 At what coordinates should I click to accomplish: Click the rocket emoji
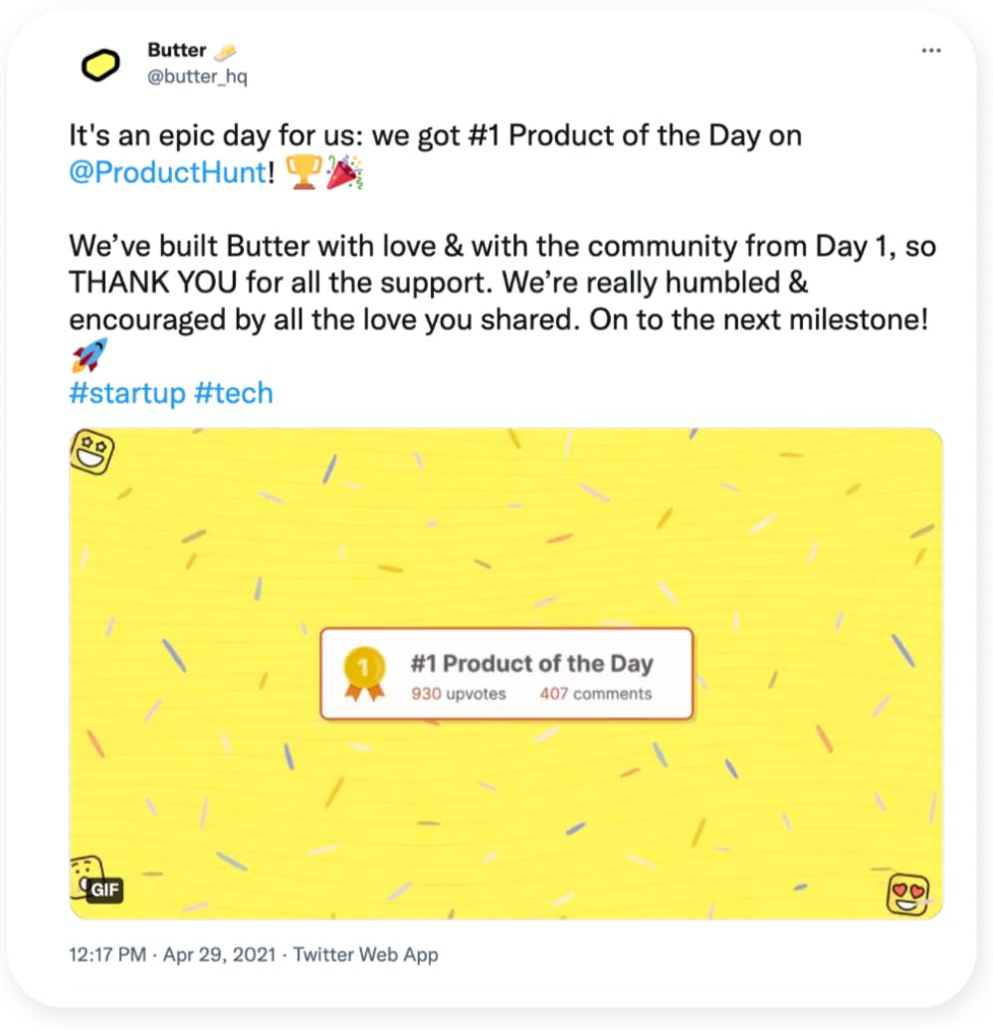[x=88, y=355]
